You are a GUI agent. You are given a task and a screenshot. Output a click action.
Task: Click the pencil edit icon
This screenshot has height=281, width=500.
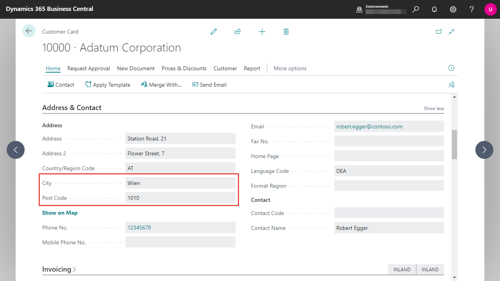click(214, 32)
